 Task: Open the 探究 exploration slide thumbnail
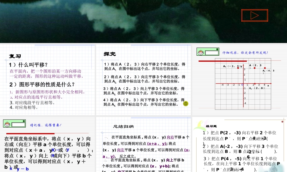(143, 80)
